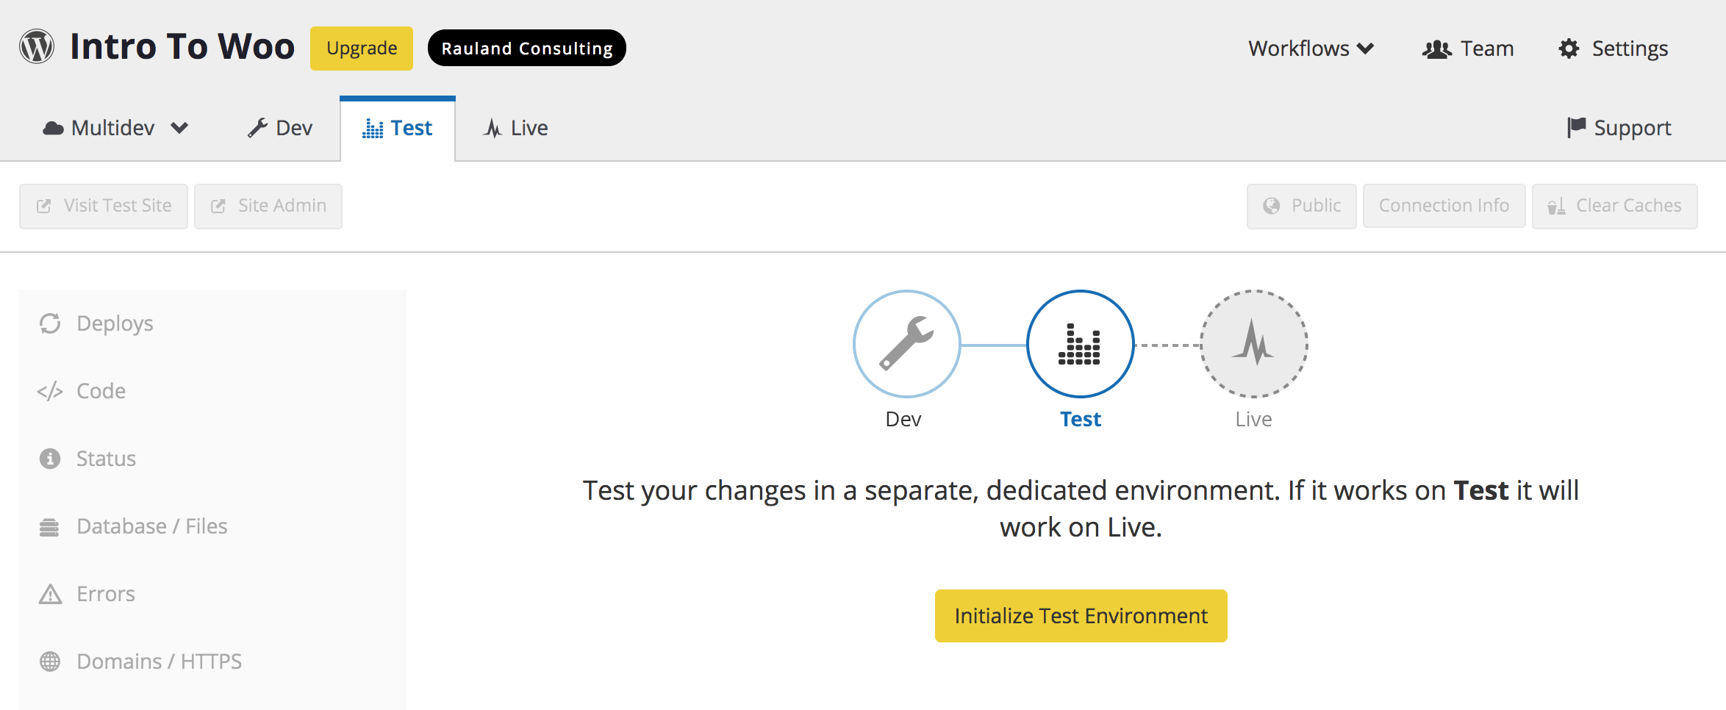Click the Rauland Consulting organization badge

pos(526,48)
